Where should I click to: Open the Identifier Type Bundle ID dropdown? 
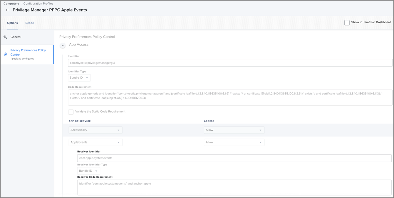tap(79, 78)
